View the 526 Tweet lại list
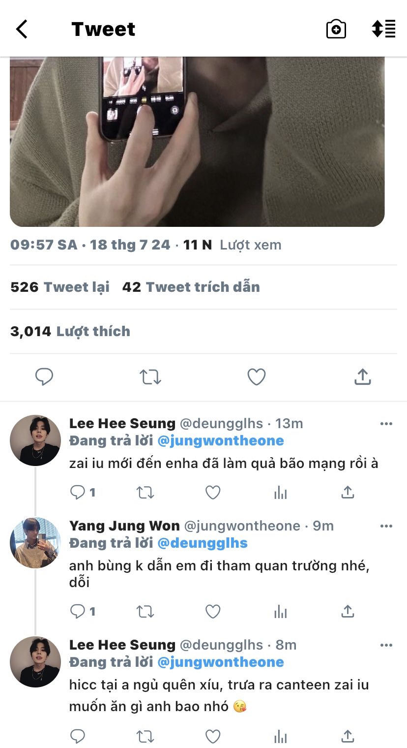This screenshot has width=407, height=748. tap(60, 287)
